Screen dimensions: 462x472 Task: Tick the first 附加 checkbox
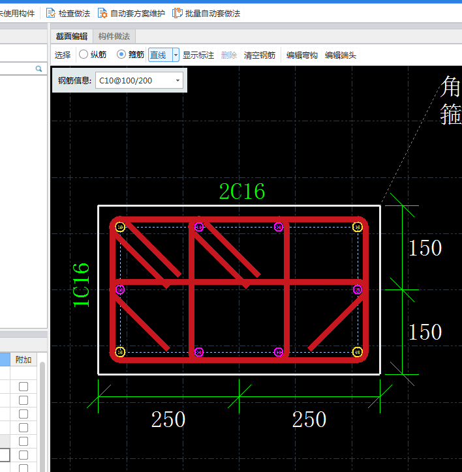tap(23, 387)
